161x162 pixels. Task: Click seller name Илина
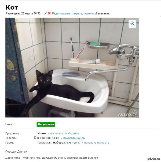click(x=42, y=133)
